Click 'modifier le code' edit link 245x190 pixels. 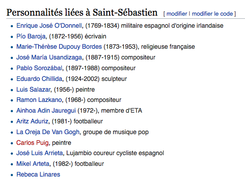click(212, 14)
